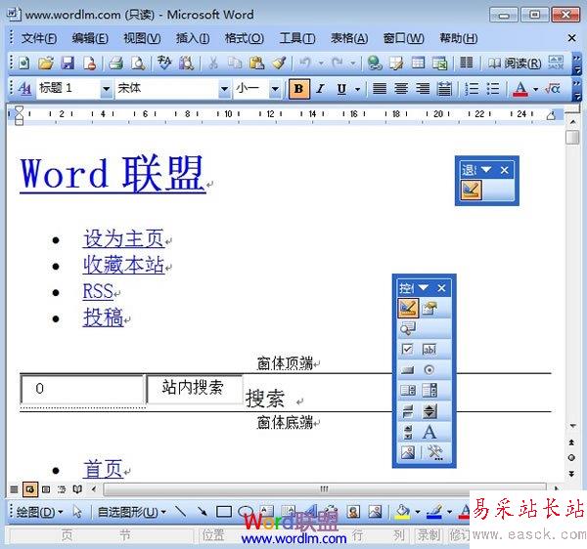Toggle Italic formatting
587x549 pixels.
point(320,89)
